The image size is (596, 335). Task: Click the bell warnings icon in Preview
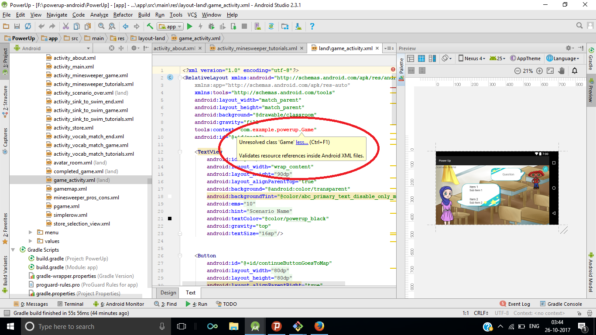575,71
